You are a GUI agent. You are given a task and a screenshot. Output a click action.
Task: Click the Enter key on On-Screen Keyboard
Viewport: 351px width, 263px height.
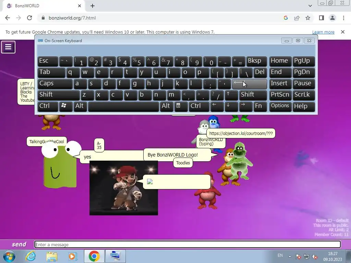coord(250,84)
